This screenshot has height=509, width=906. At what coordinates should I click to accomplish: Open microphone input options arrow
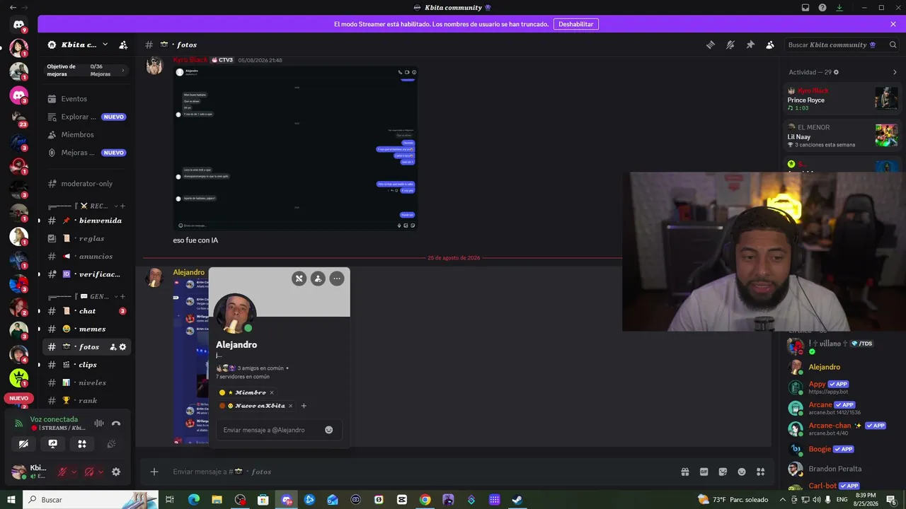click(x=74, y=472)
